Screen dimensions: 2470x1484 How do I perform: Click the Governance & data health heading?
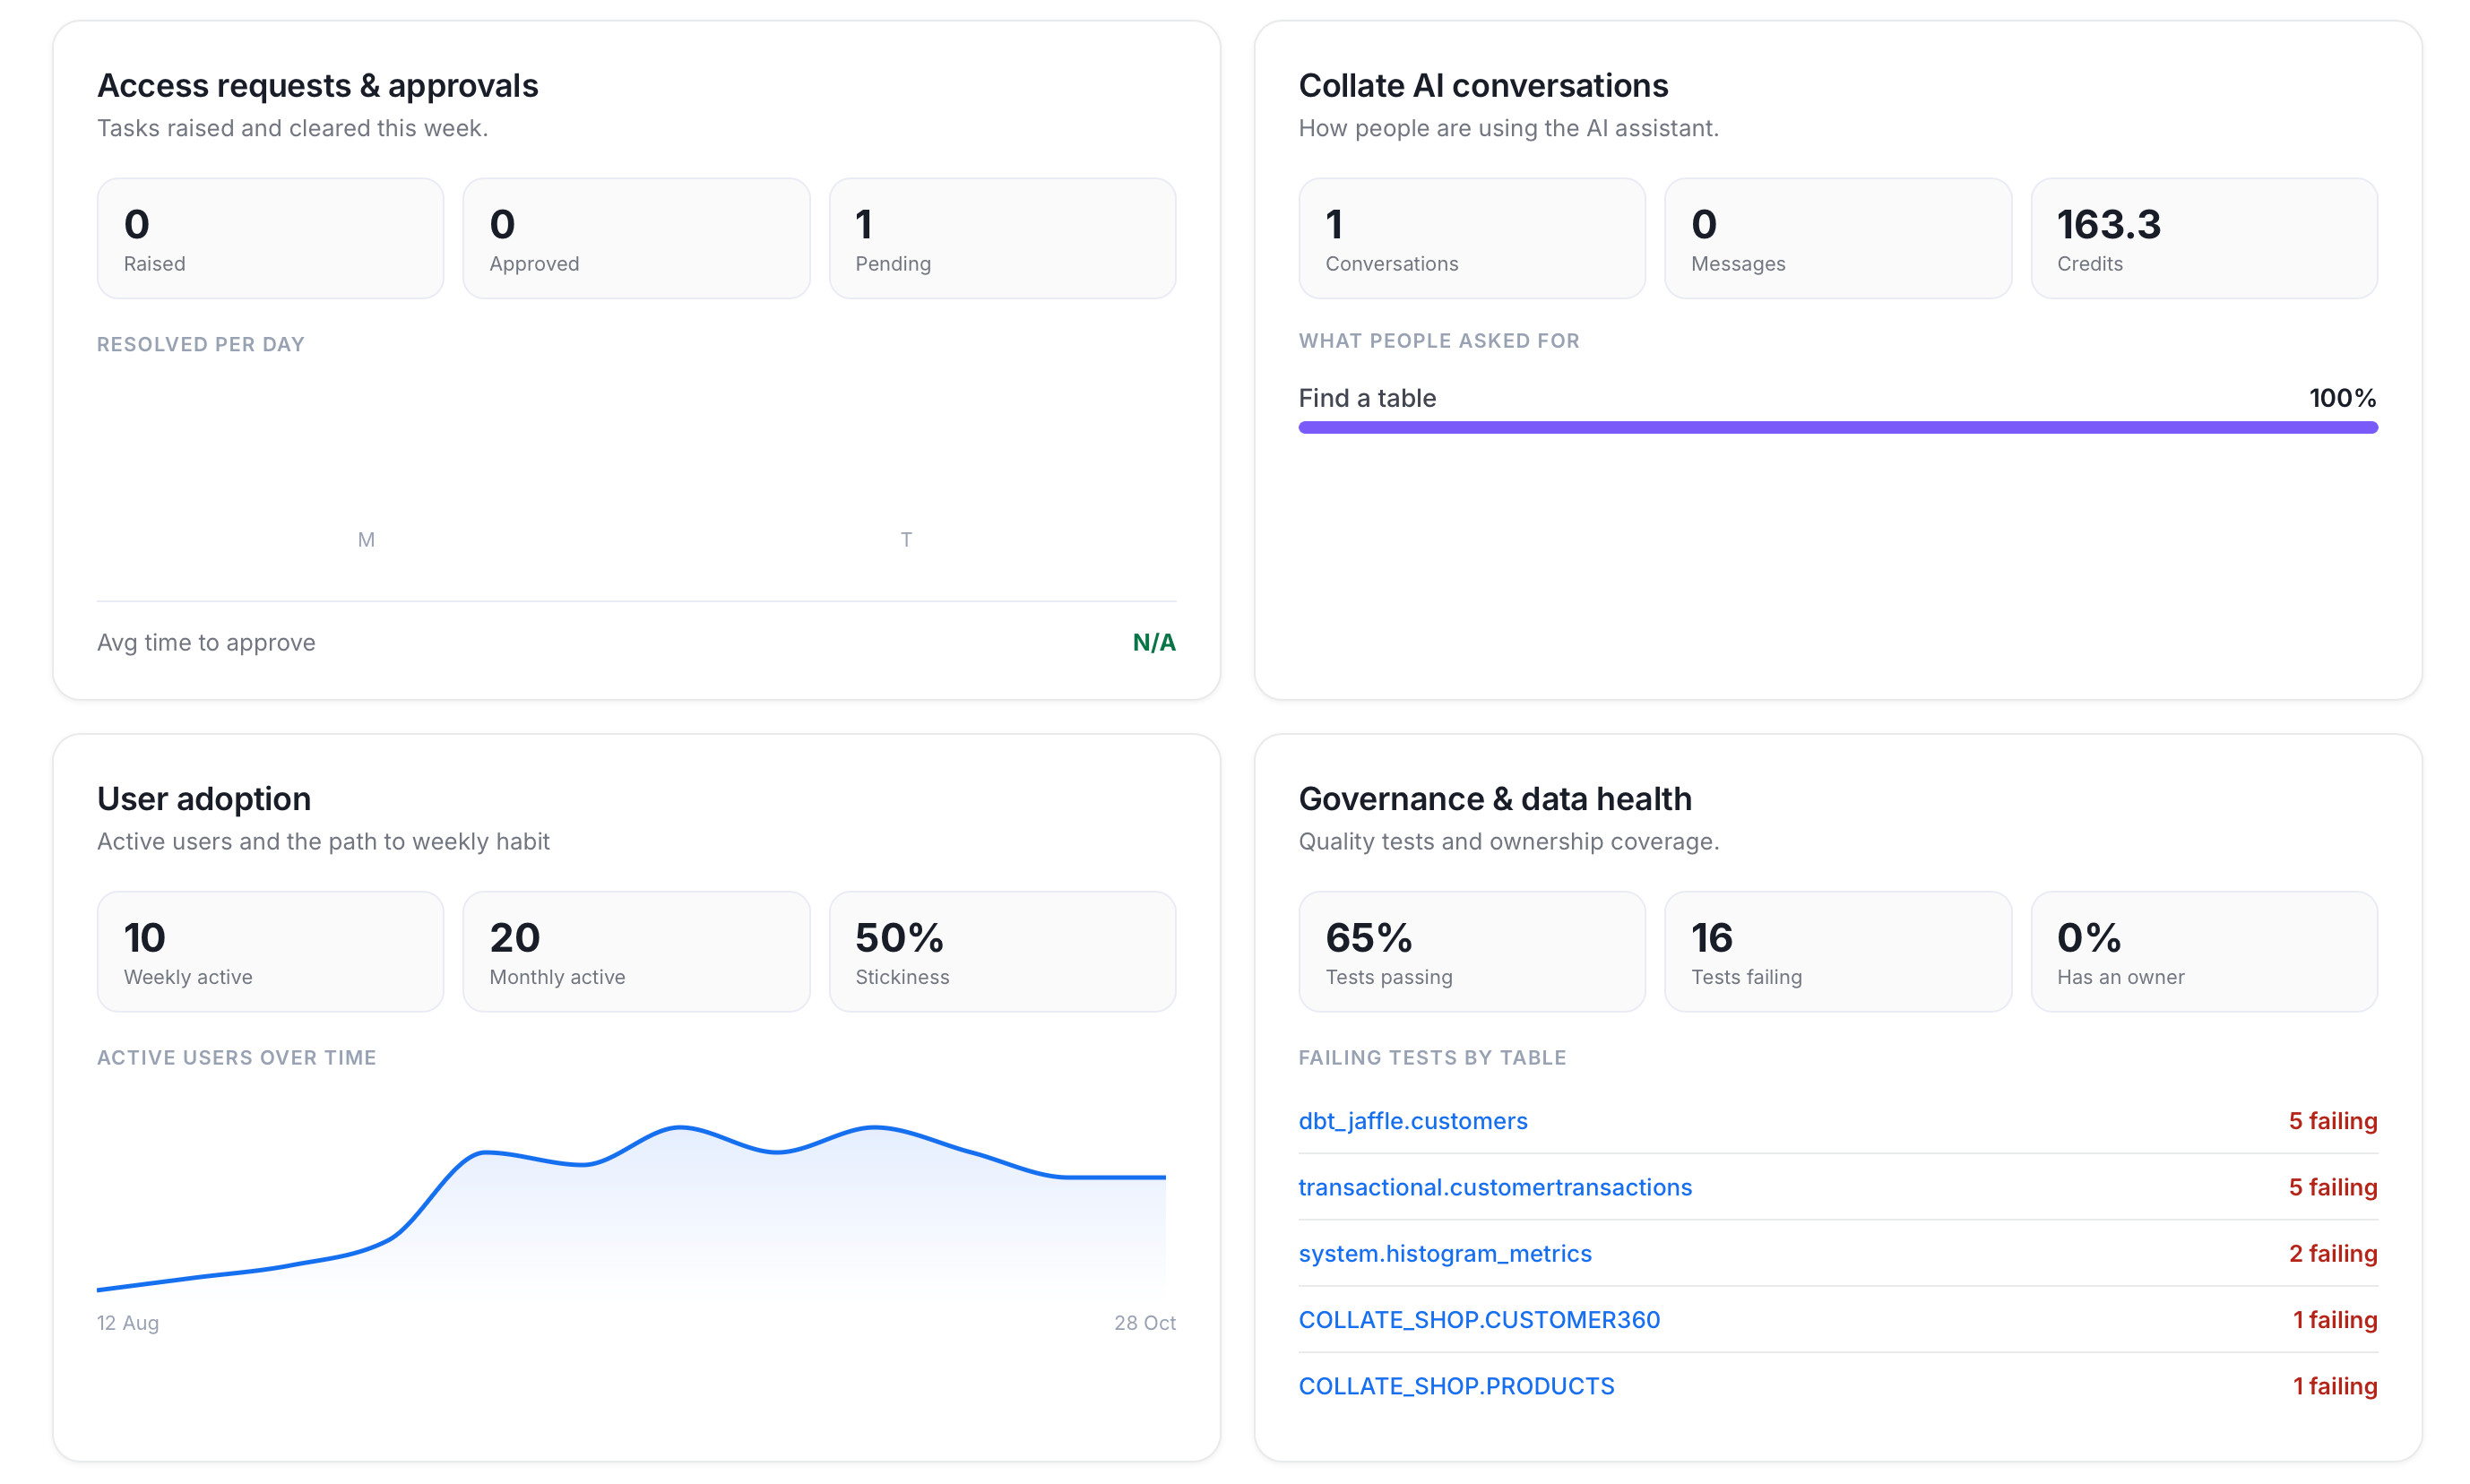pos(1495,798)
